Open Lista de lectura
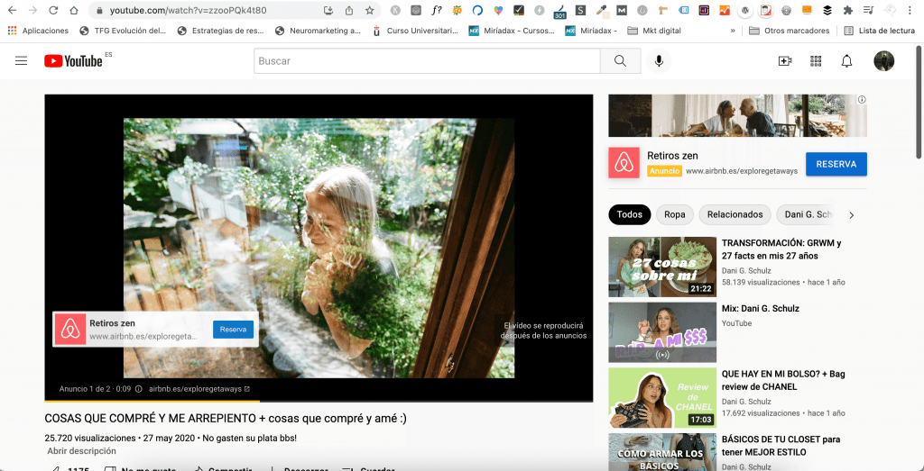Screen dimensions: 924x471 click(878, 31)
